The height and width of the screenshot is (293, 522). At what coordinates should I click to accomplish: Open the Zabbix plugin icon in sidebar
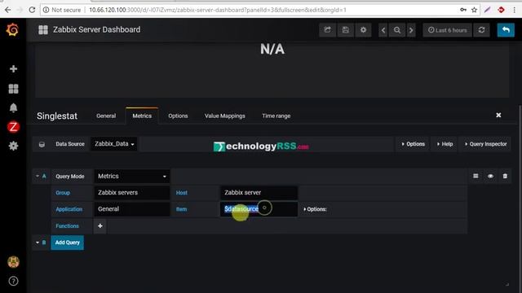[x=13, y=127]
